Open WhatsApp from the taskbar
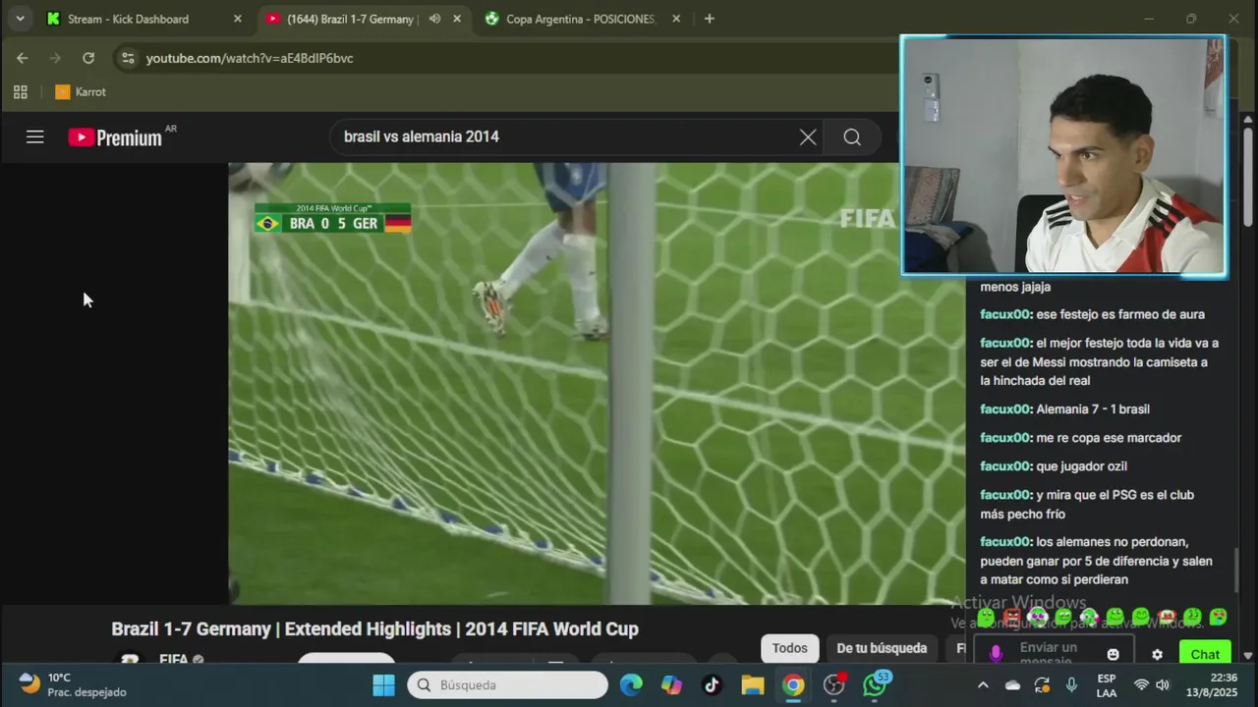The width and height of the screenshot is (1258, 707). click(875, 684)
